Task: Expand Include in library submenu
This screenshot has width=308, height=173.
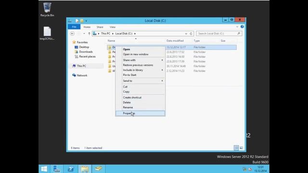Action: tap(162, 70)
